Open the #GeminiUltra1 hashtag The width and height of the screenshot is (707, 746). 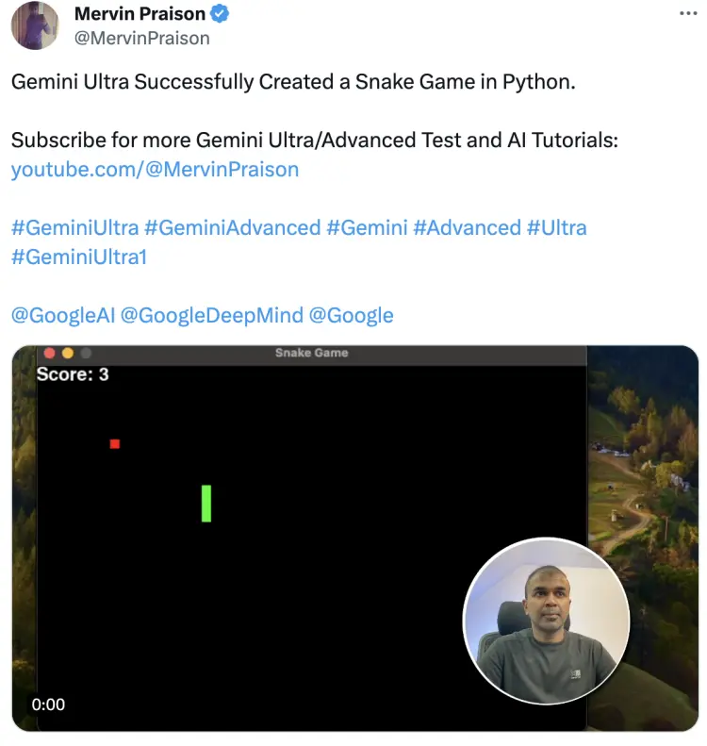(x=79, y=257)
